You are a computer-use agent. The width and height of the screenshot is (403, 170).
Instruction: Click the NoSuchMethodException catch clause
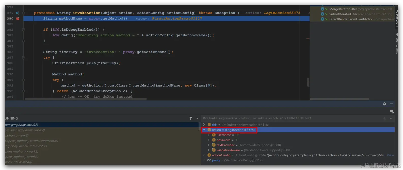pyautogui.click(x=92, y=91)
